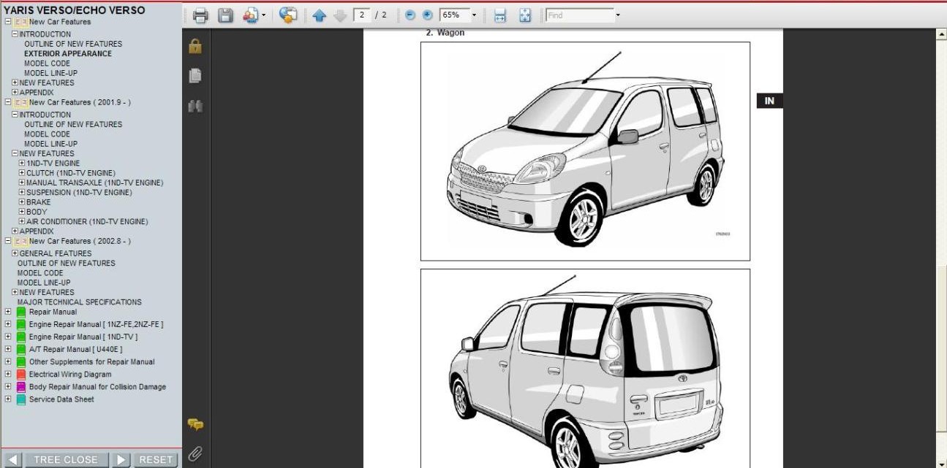
Task: Click book icon for A/T Repair Manual [U440E]
Action: (x=21, y=350)
